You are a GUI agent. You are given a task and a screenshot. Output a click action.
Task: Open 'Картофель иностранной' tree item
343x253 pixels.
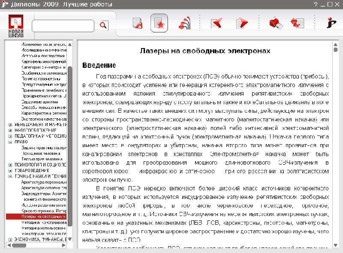44,61
